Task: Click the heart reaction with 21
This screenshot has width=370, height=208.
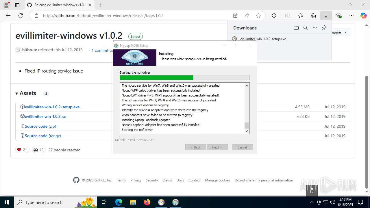Action: tap(22, 150)
